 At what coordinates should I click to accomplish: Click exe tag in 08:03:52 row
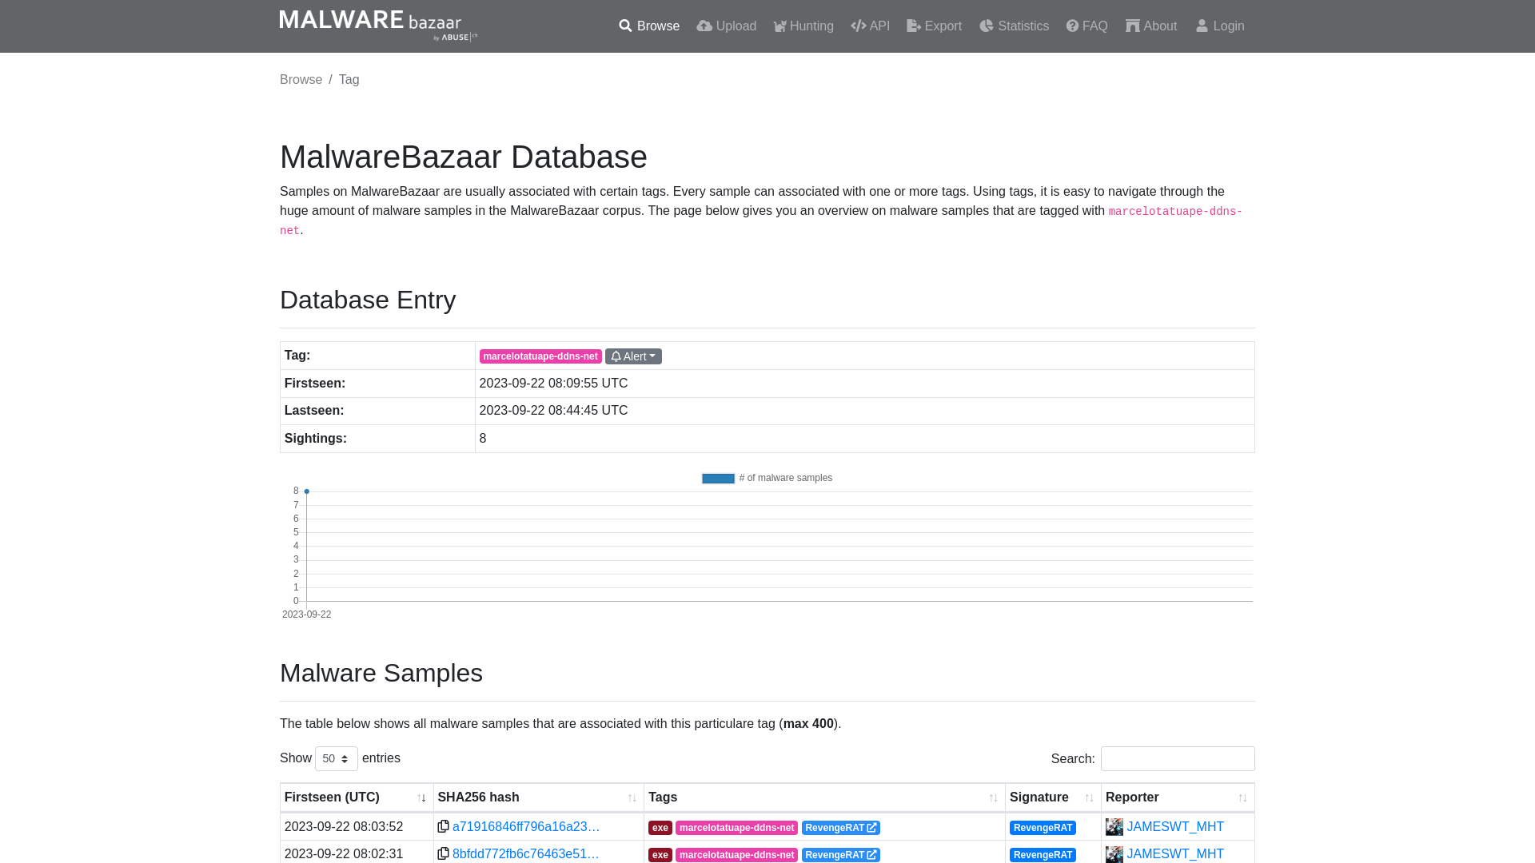pyautogui.click(x=660, y=828)
